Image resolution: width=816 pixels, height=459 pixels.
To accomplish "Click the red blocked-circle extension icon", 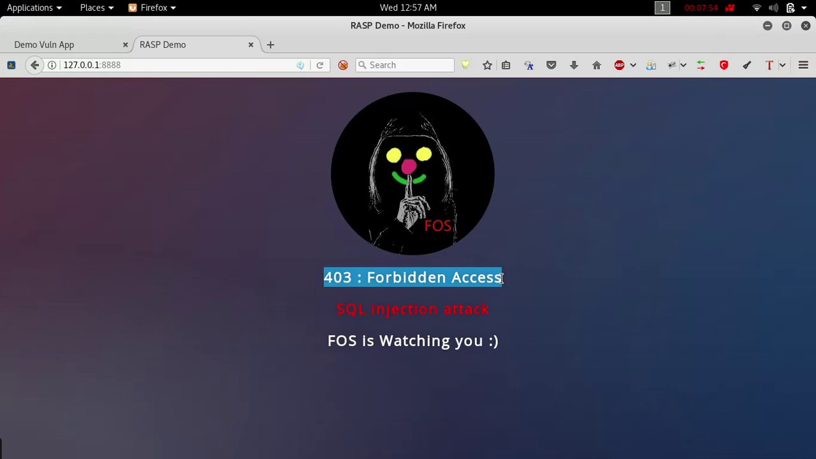I will pyautogui.click(x=343, y=65).
